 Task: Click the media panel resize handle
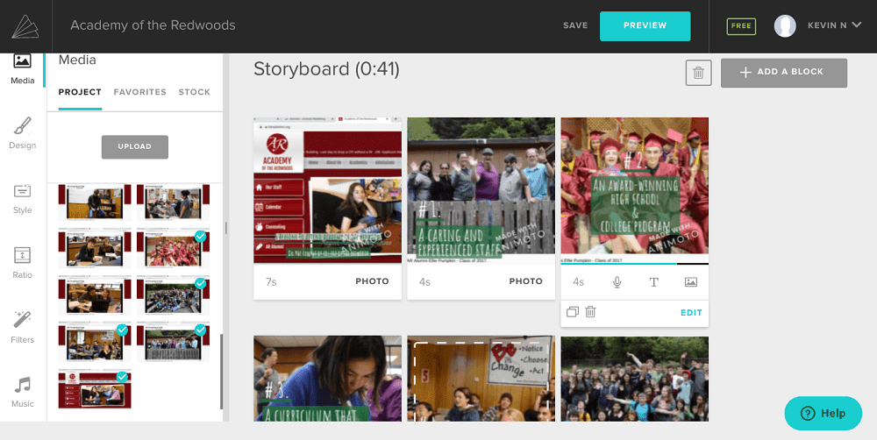[x=226, y=228]
